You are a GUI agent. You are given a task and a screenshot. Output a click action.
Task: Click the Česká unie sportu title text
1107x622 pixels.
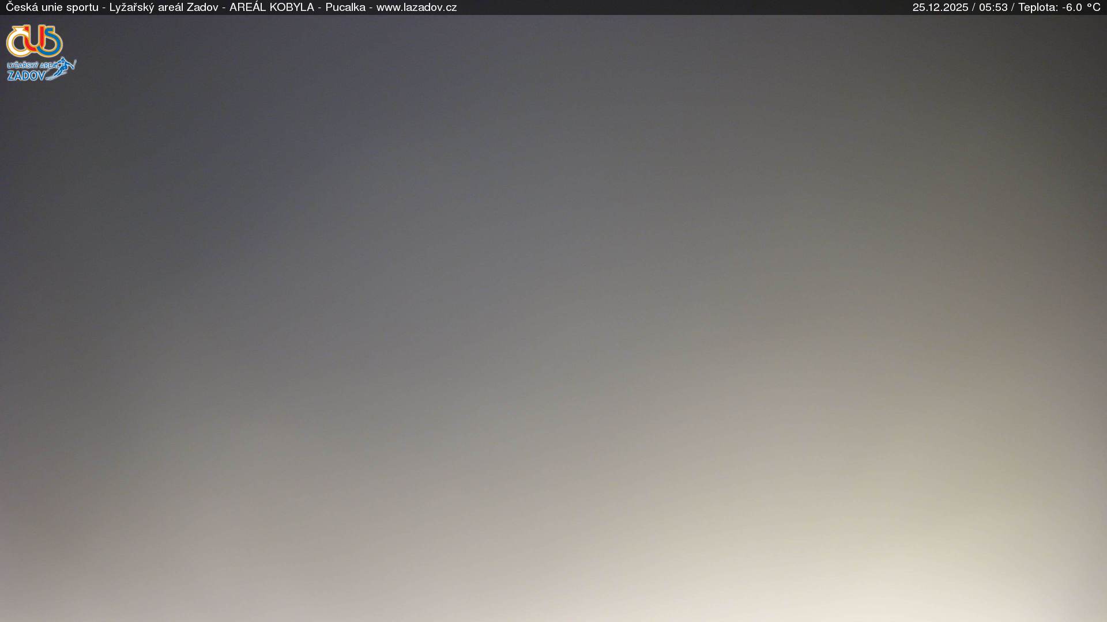[x=52, y=7]
